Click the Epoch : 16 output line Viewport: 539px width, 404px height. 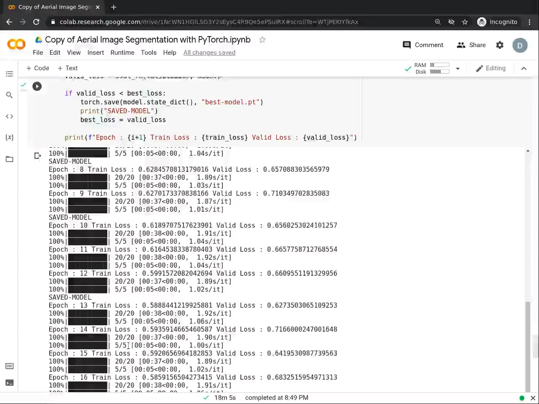click(x=193, y=377)
